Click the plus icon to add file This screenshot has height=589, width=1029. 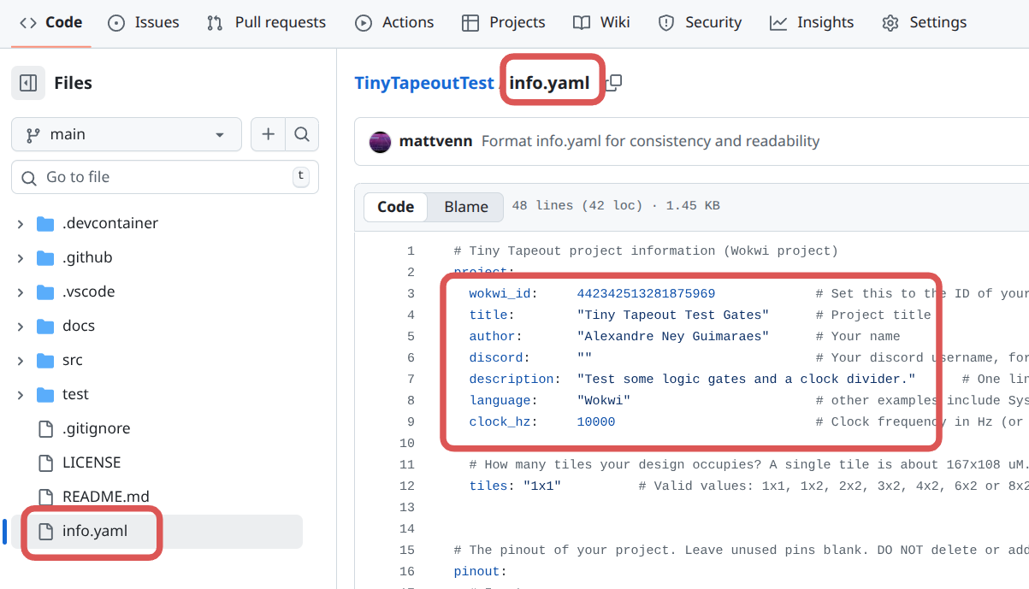(268, 134)
